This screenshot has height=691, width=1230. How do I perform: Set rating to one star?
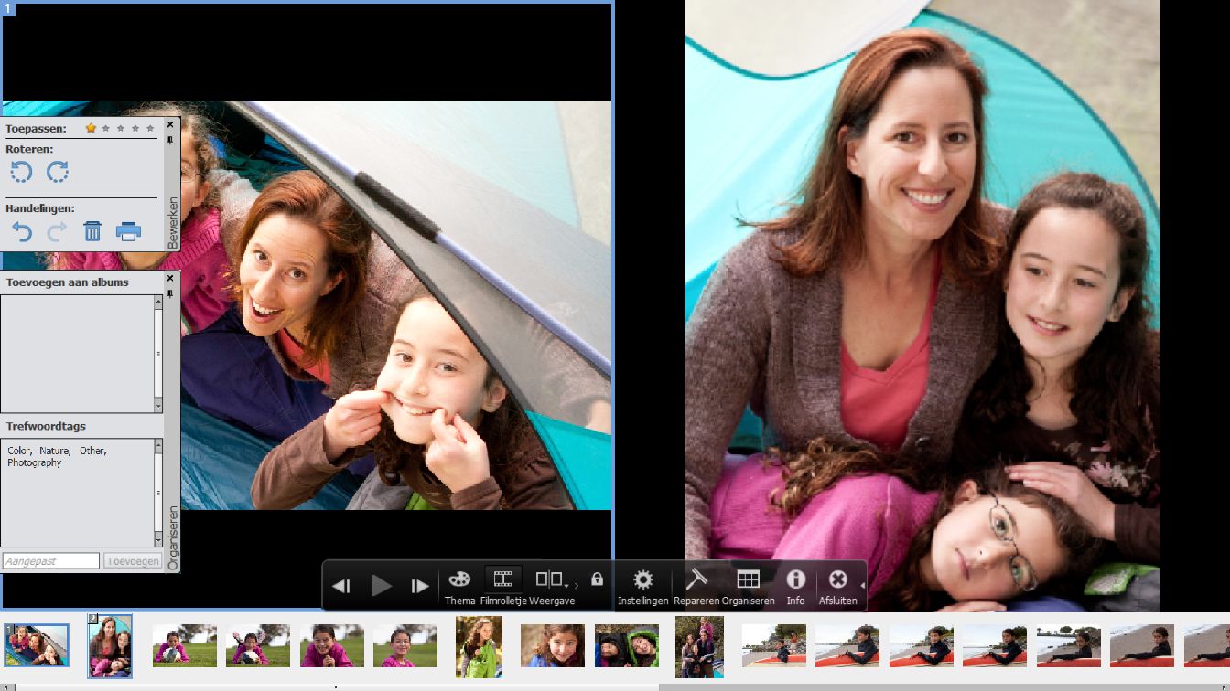click(x=91, y=128)
